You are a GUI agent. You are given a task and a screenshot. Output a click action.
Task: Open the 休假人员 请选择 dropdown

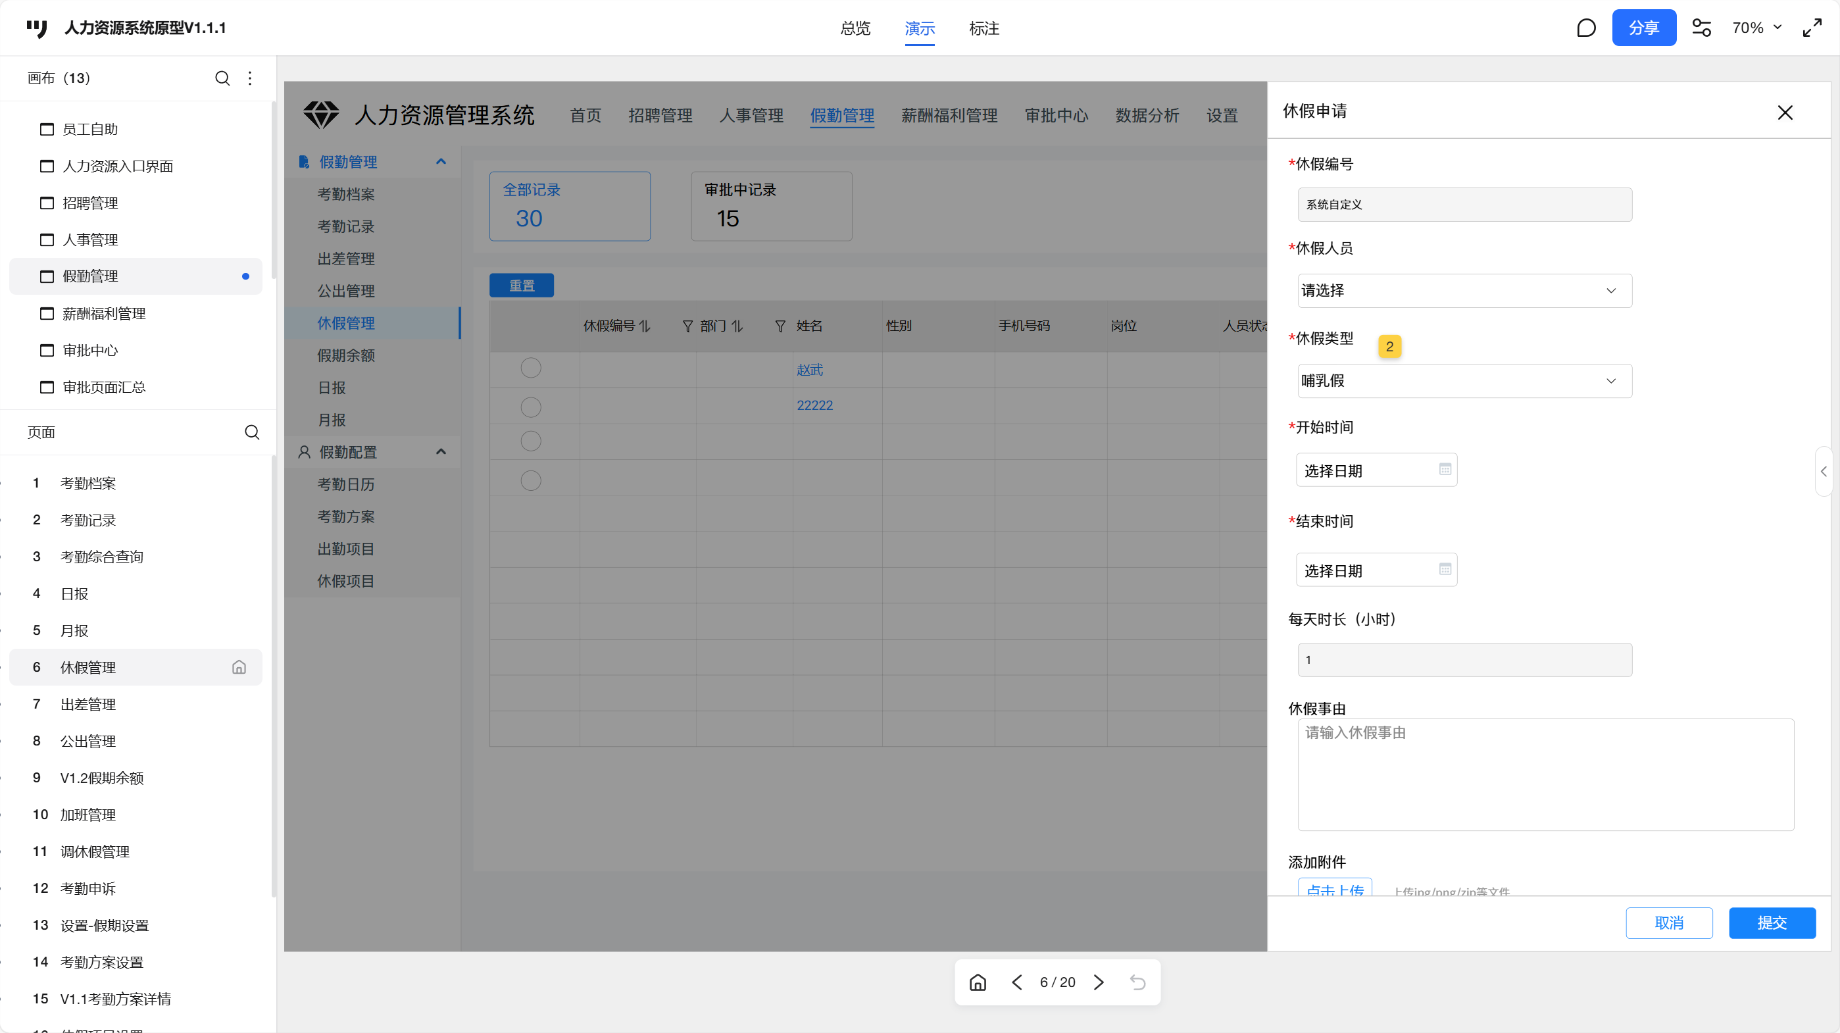click(1464, 291)
